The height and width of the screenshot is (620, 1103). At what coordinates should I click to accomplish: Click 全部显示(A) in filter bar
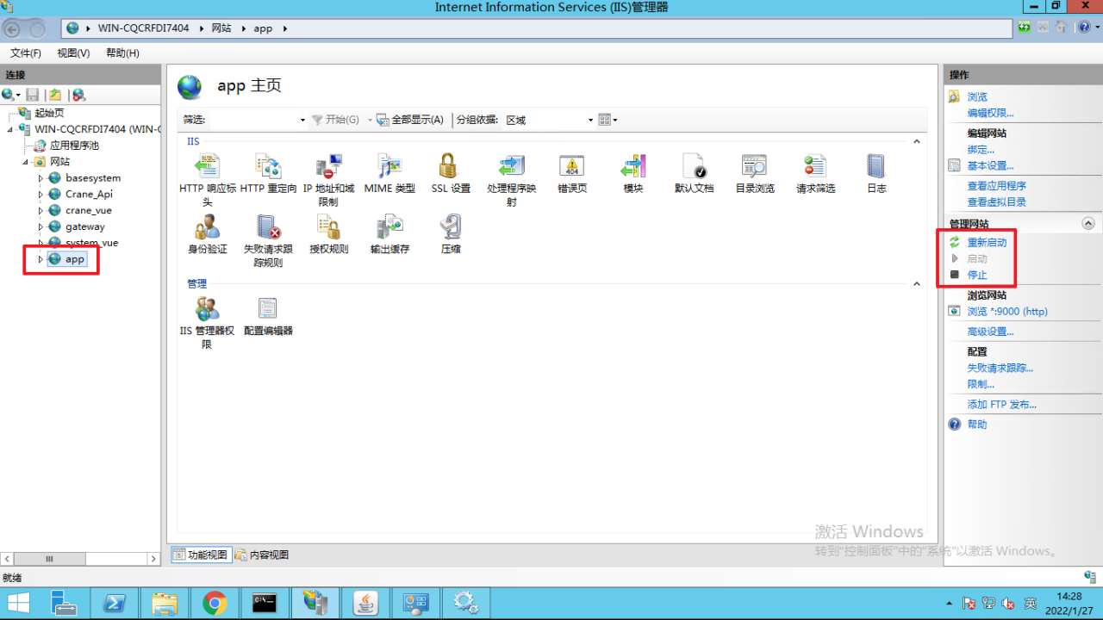coord(410,120)
